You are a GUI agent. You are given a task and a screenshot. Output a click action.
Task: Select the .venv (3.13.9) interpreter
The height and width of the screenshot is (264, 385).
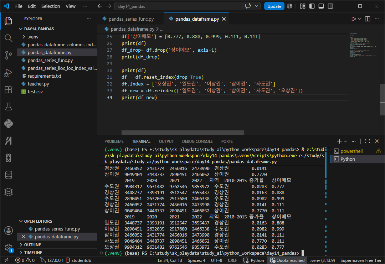[x=322, y=260]
